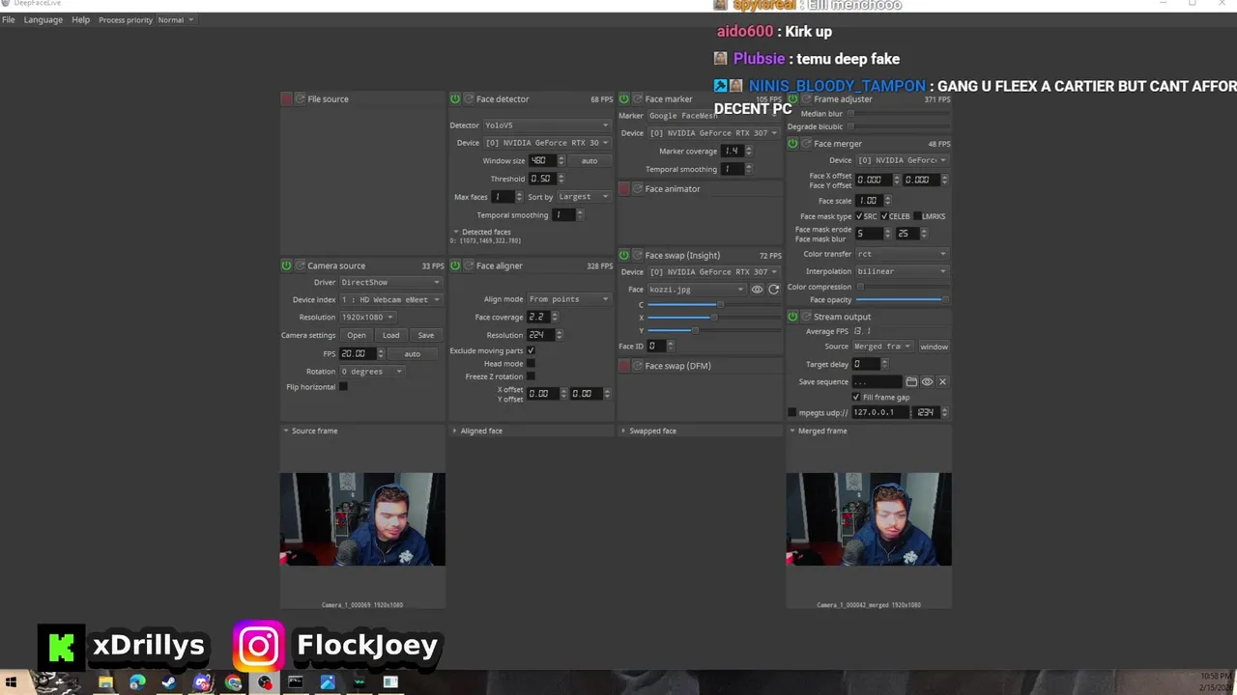Preview the selected face with eye icon

pos(757,290)
